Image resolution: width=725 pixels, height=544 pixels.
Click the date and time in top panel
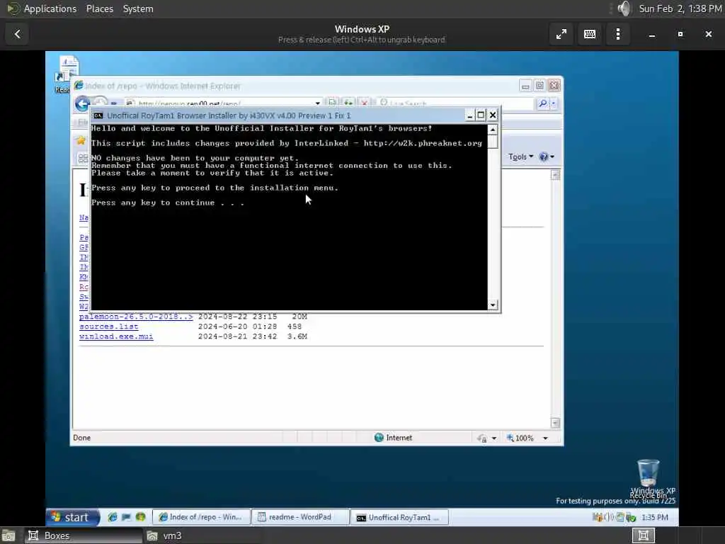click(x=680, y=8)
